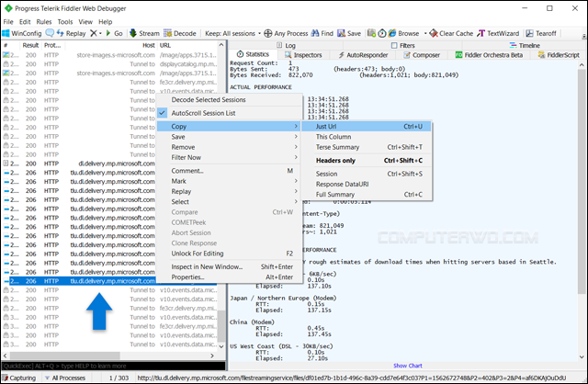Click Clear Cache in the toolbar
This screenshot has width=588, height=384.
point(451,33)
